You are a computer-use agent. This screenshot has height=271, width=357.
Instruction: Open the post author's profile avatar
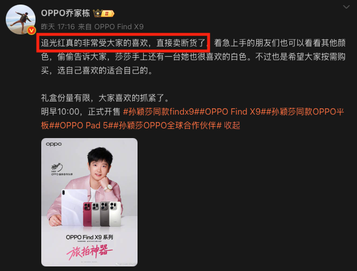(21, 19)
